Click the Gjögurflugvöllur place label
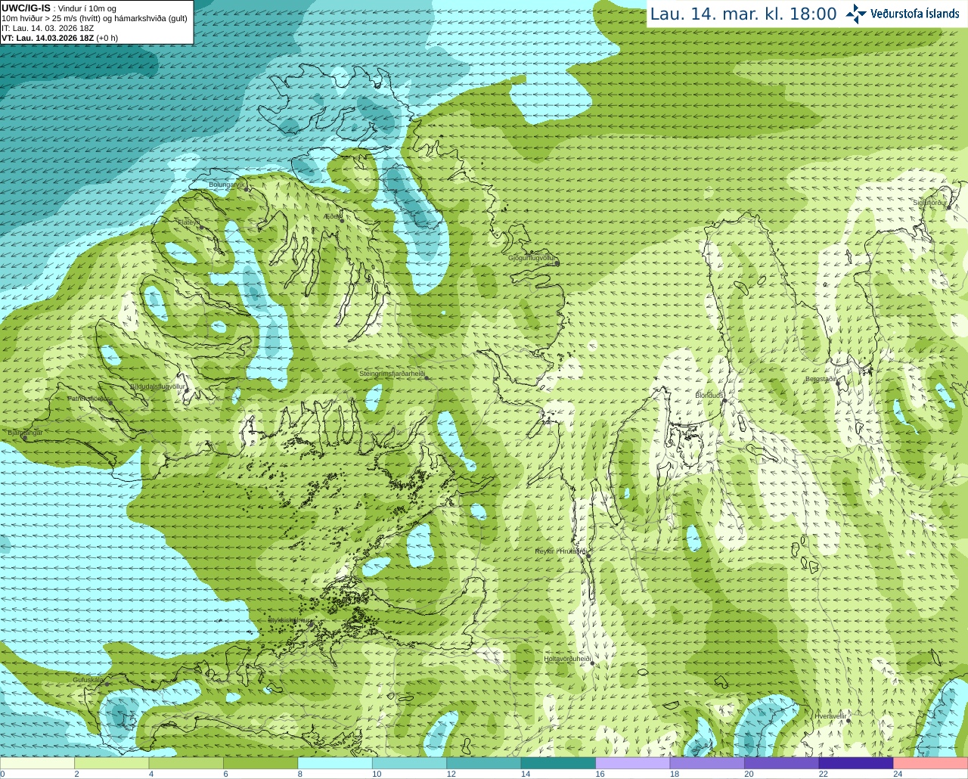 (532, 258)
